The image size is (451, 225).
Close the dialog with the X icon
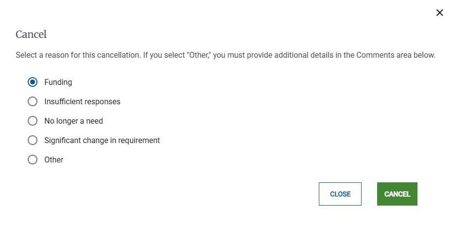click(x=440, y=13)
